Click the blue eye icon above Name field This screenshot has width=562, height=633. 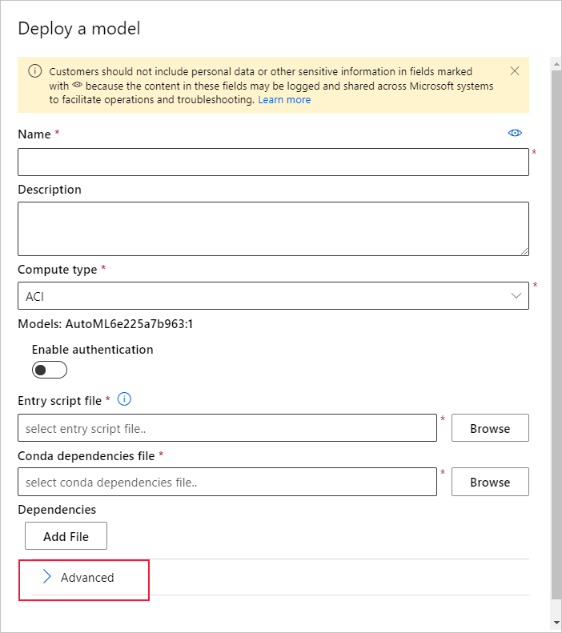[515, 134]
